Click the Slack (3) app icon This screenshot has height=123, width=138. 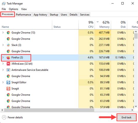point(8,45)
